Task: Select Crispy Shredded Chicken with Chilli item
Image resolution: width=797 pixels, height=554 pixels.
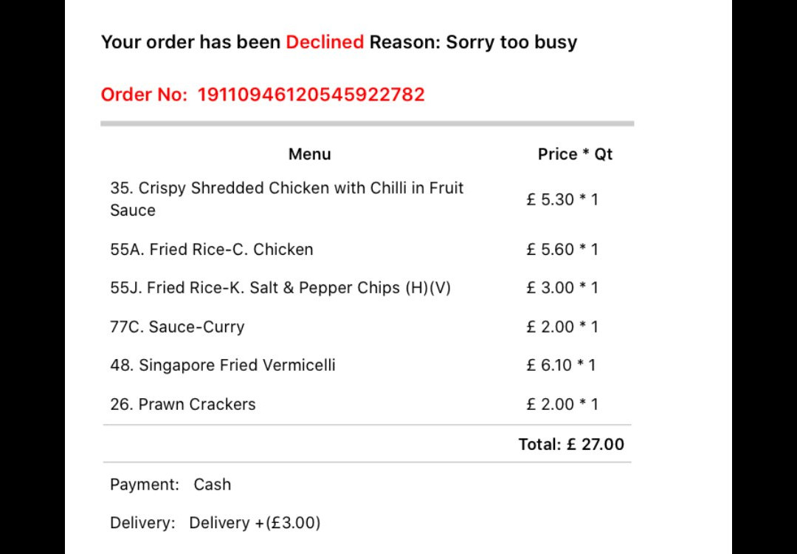Action: (x=286, y=199)
